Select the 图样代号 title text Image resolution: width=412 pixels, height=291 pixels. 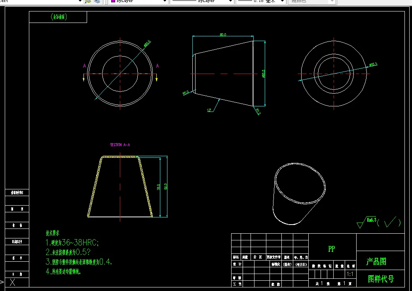point(381,279)
